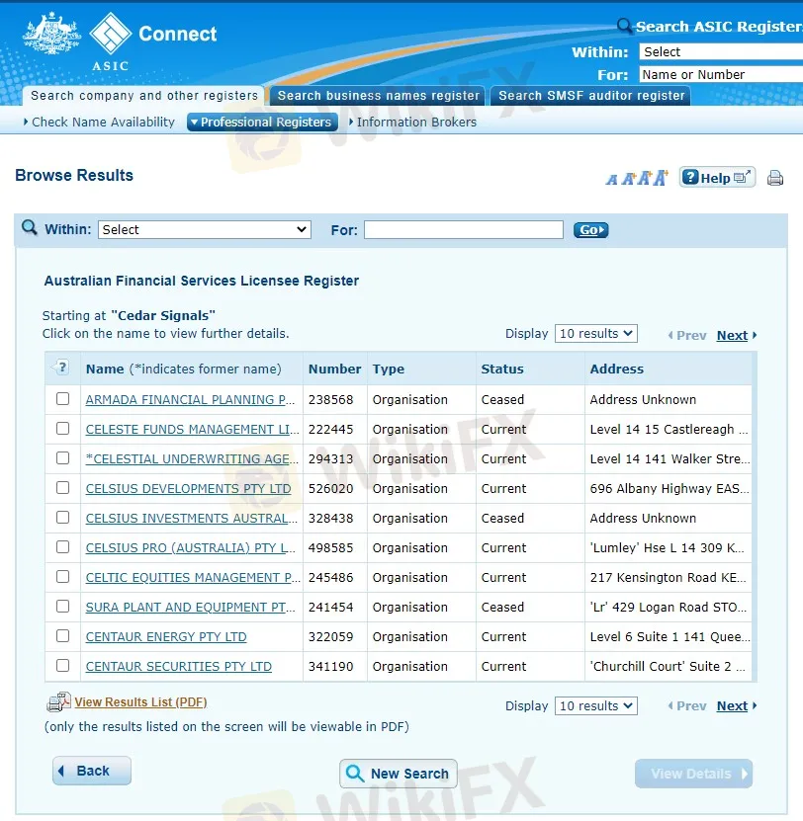Open top Display 10 results dropdown

pyautogui.click(x=596, y=334)
